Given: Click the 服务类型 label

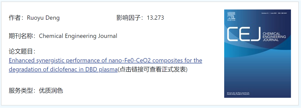Looking at the screenshot, I should click(21, 91).
